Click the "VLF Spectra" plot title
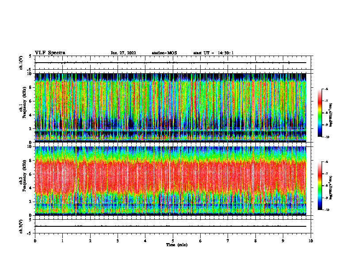 (x=50, y=53)
